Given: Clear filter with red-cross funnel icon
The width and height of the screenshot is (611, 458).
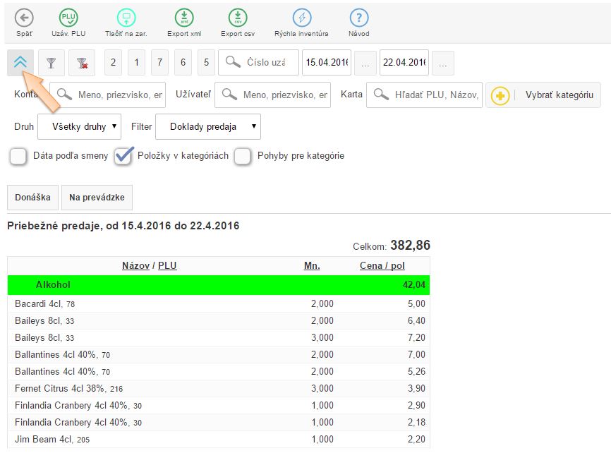Looking at the screenshot, I should click(82, 63).
